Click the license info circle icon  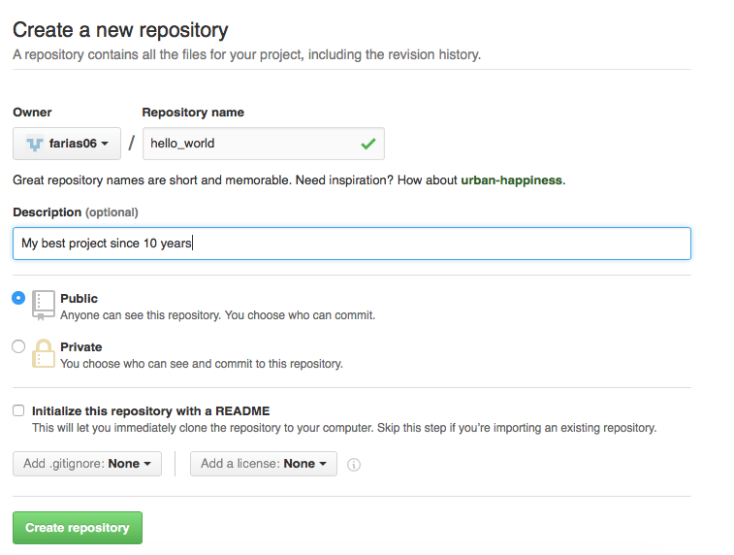(354, 465)
